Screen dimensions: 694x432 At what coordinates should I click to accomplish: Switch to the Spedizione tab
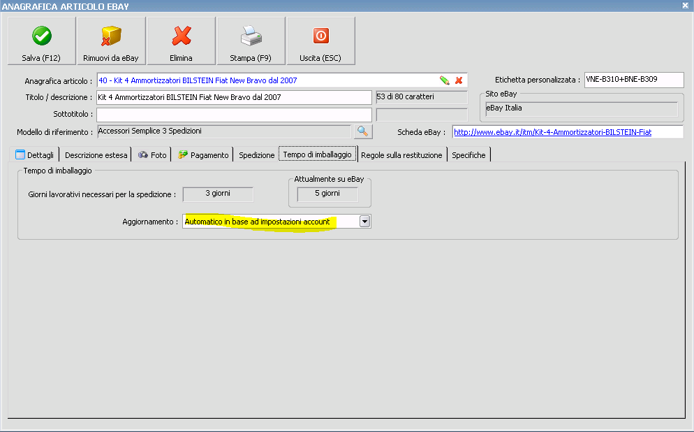pos(256,155)
